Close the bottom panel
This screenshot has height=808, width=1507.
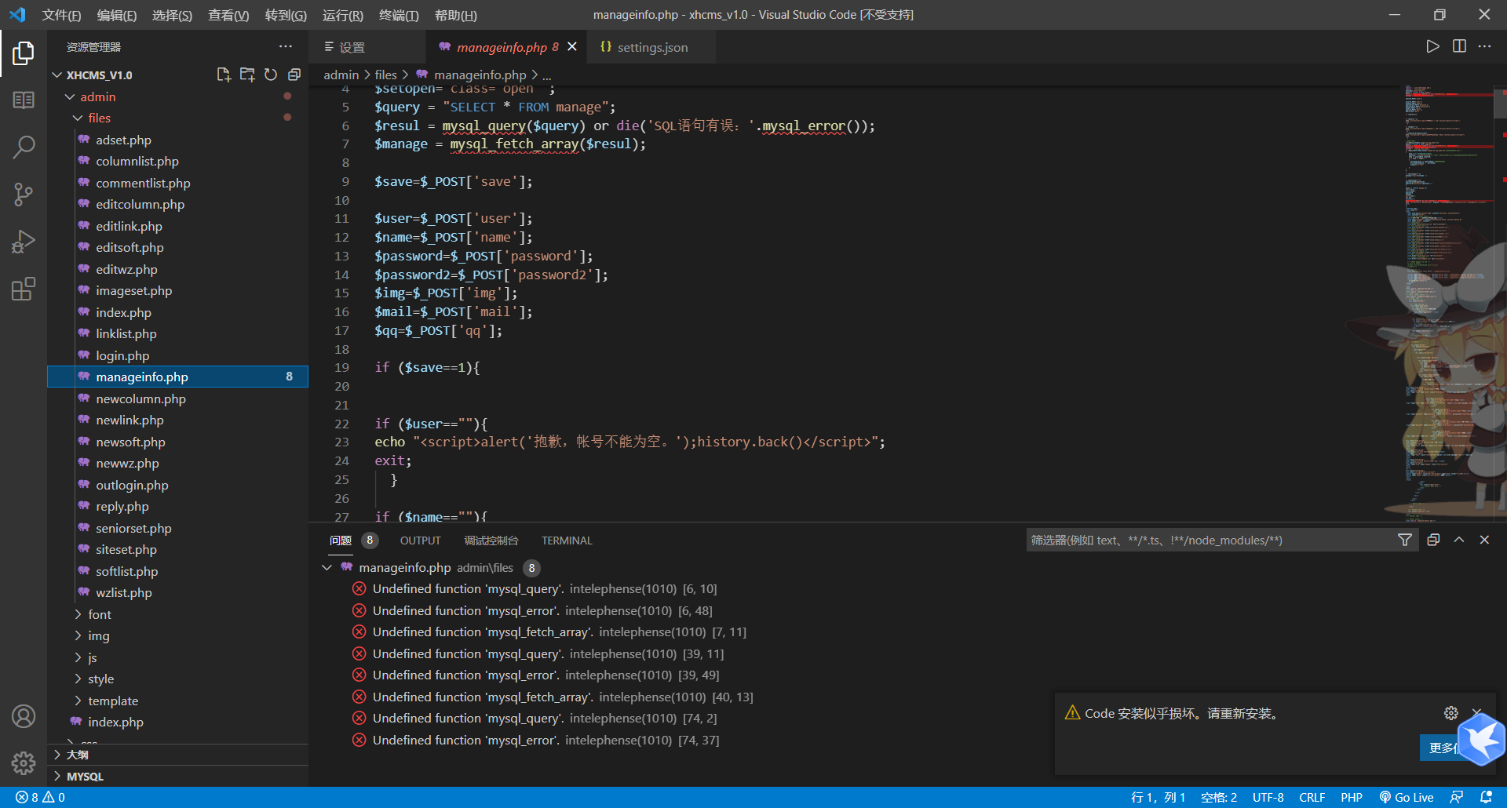(1484, 540)
